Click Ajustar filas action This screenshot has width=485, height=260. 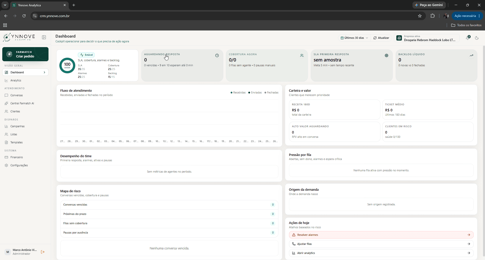[x=381, y=244]
